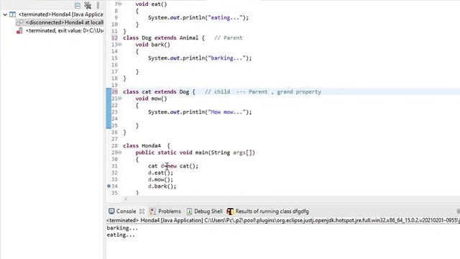The width and height of the screenshot is (460, 259).
Task: Click the 'class Dog extends Animal' declaration
Action: point(164,38)
